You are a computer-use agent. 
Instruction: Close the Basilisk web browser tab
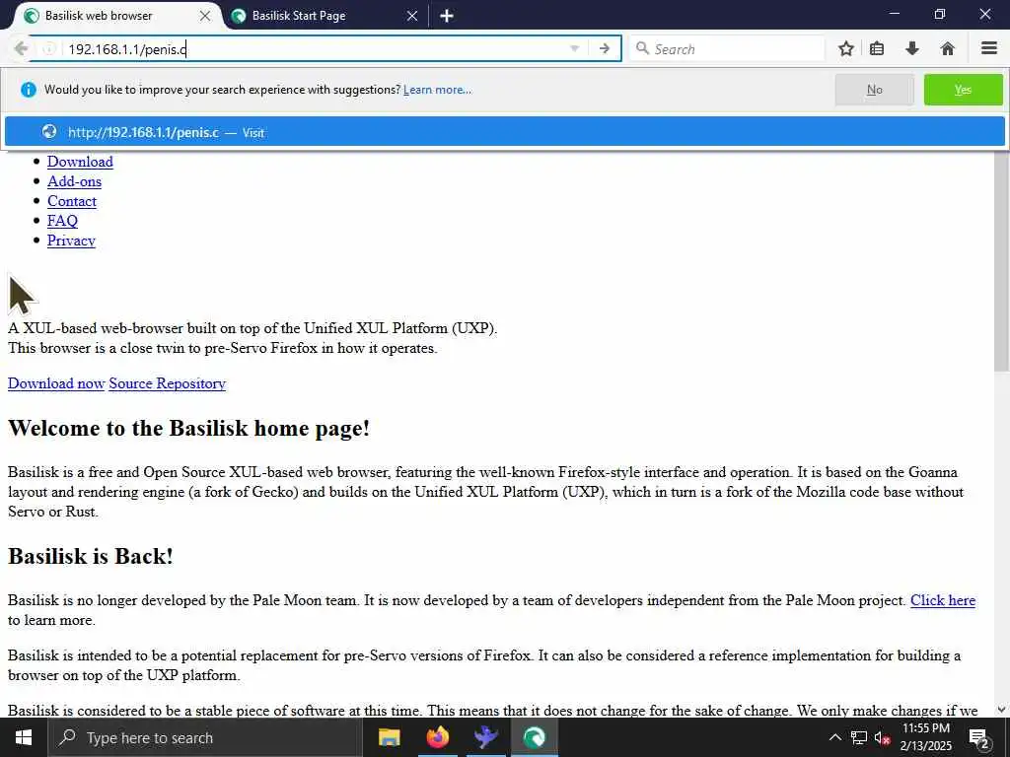coord(205,16)
